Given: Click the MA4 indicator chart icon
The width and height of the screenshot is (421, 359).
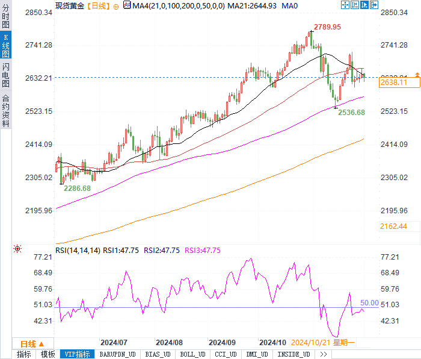Looking at the screenshot, I should coord(127,5).
